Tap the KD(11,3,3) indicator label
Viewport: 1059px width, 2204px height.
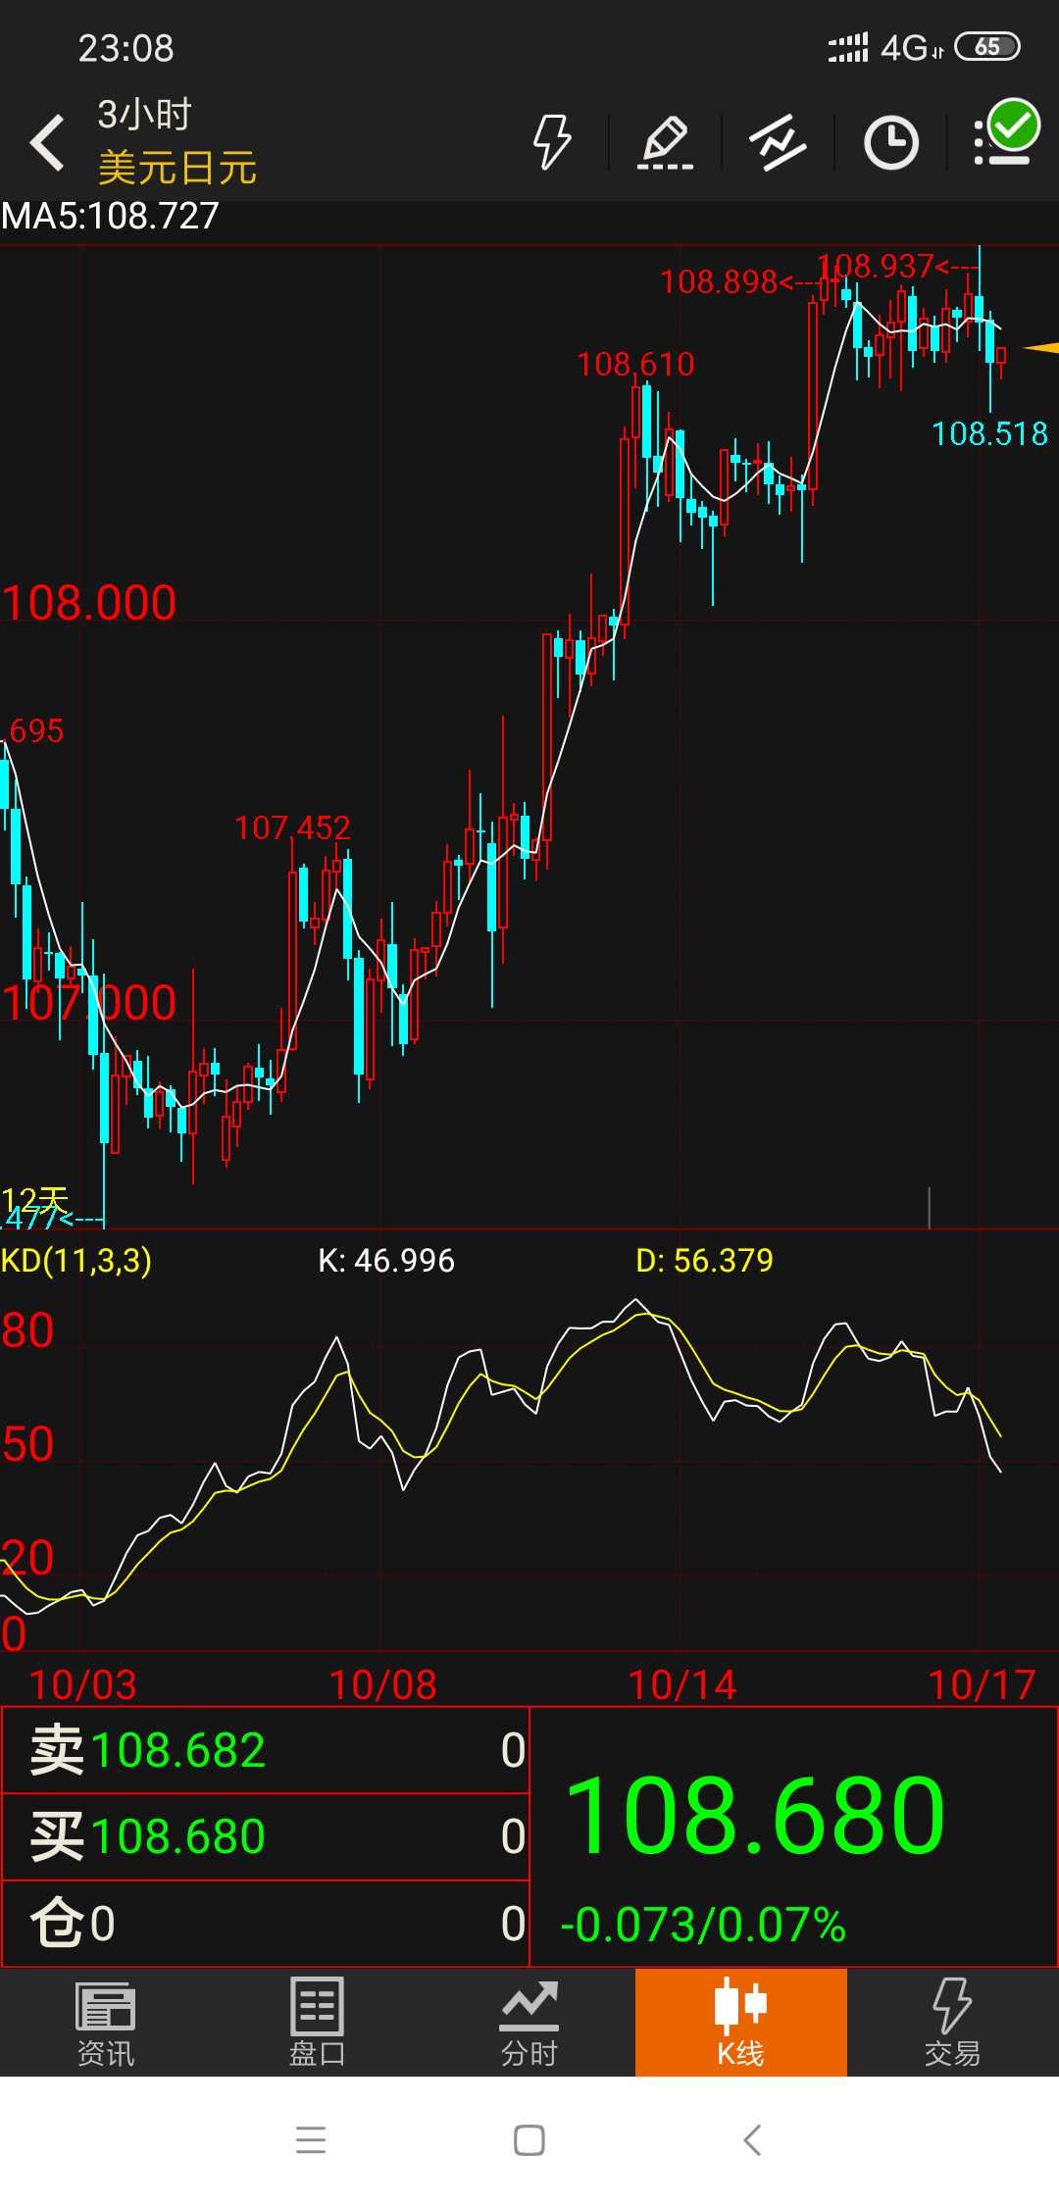pos(76,1260)
